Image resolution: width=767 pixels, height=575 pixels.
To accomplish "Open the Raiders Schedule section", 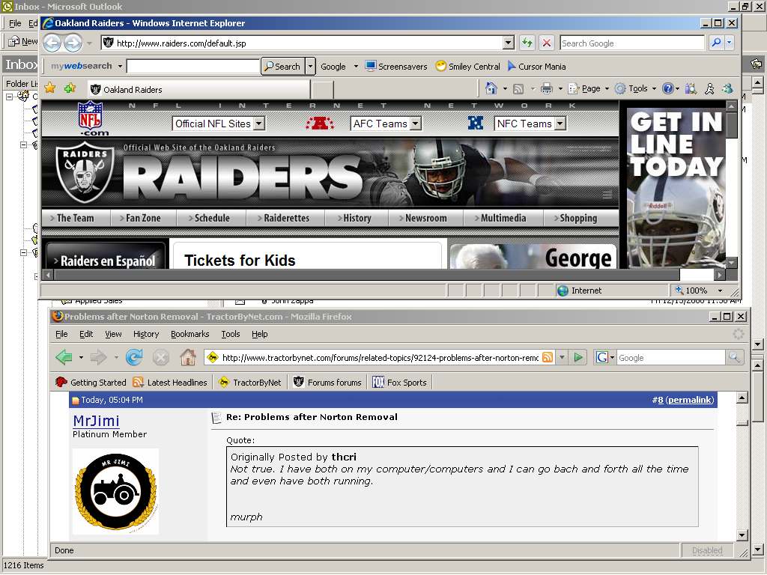I will (x=212, y=218).
